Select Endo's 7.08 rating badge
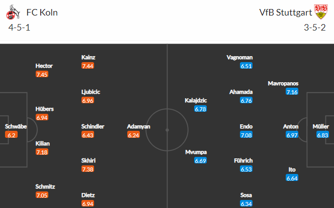This screenshot has width=334, height=208. [x=246, y=135]
